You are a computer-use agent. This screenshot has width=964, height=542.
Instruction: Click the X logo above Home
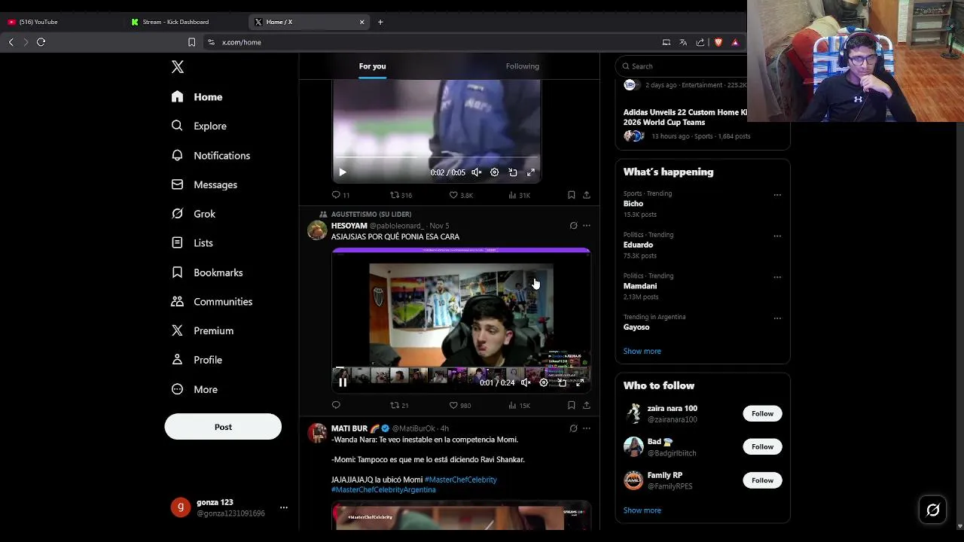point(178,67)
